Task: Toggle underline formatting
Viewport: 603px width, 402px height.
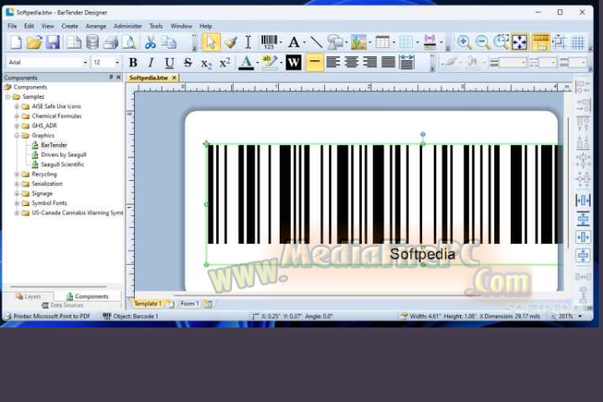Action: (169, 62)
